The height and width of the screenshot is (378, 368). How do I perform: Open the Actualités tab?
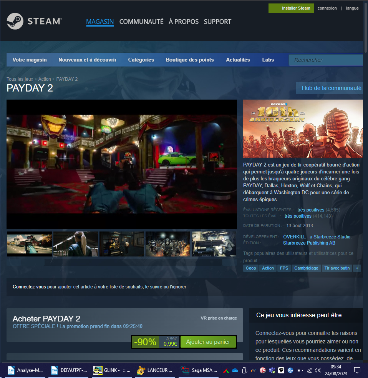(x=238, y=60)
